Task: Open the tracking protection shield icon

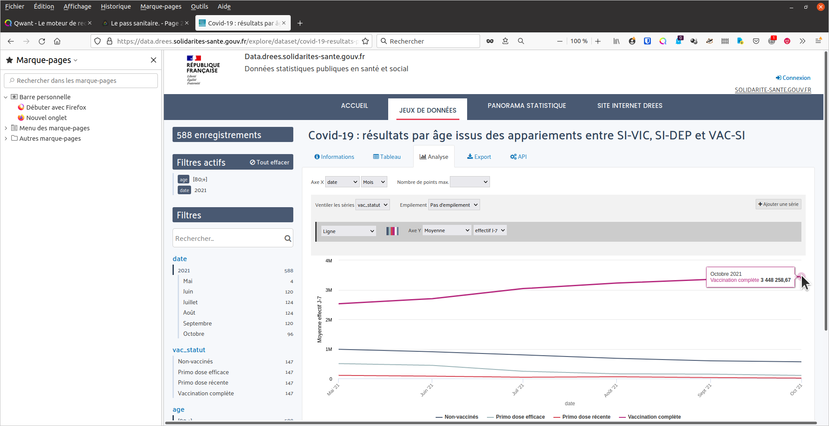Action: 97,41
